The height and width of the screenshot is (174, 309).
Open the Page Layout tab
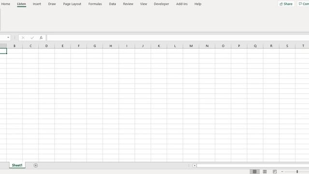click(x=72, y=4)
